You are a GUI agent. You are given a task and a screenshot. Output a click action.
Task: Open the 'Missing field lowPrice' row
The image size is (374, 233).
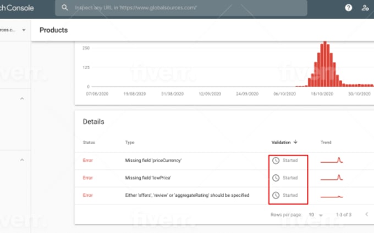224,178
